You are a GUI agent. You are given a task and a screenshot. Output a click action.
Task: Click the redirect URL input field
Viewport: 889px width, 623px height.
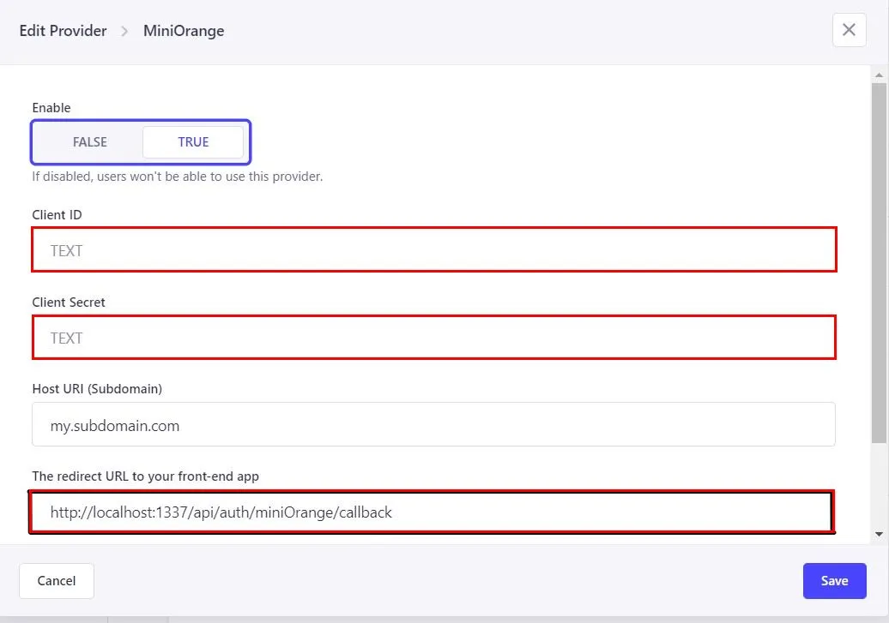click(432, 512)
